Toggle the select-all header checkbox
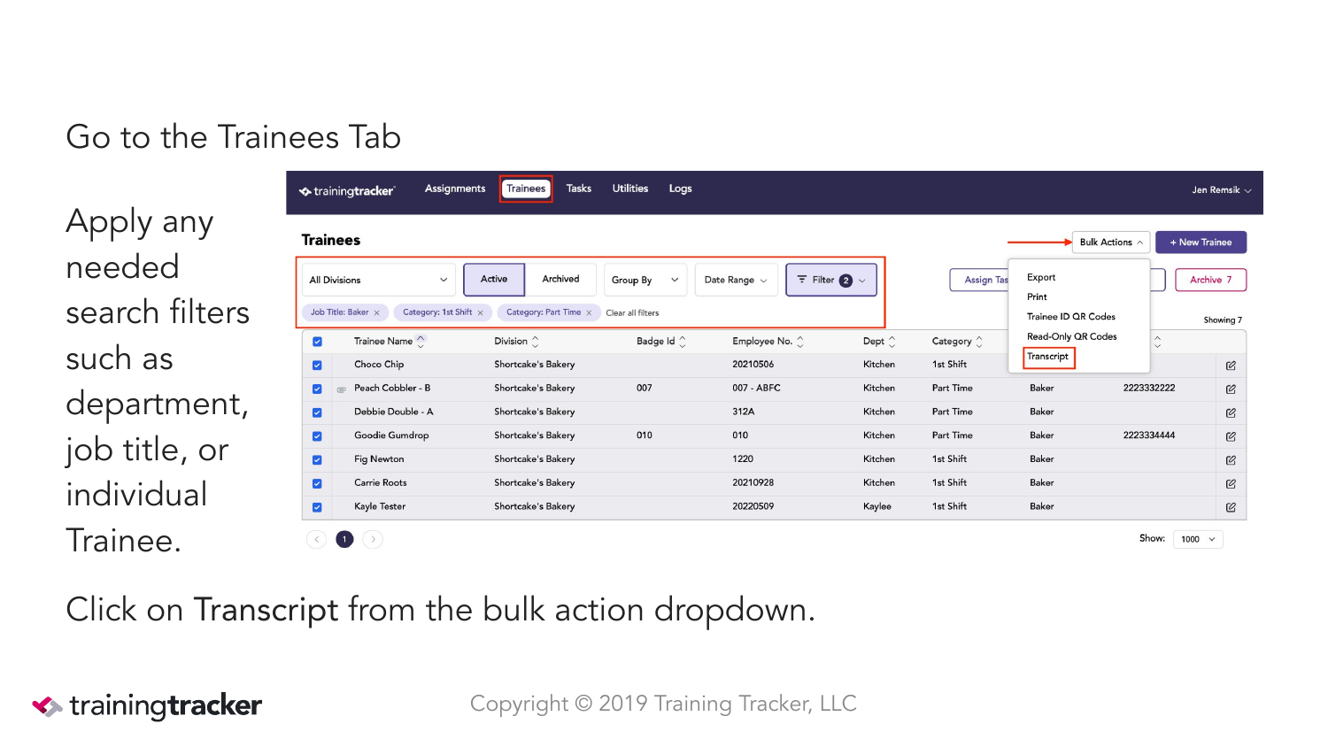The height and width of the screenshot is (747, 1328). 317,342
